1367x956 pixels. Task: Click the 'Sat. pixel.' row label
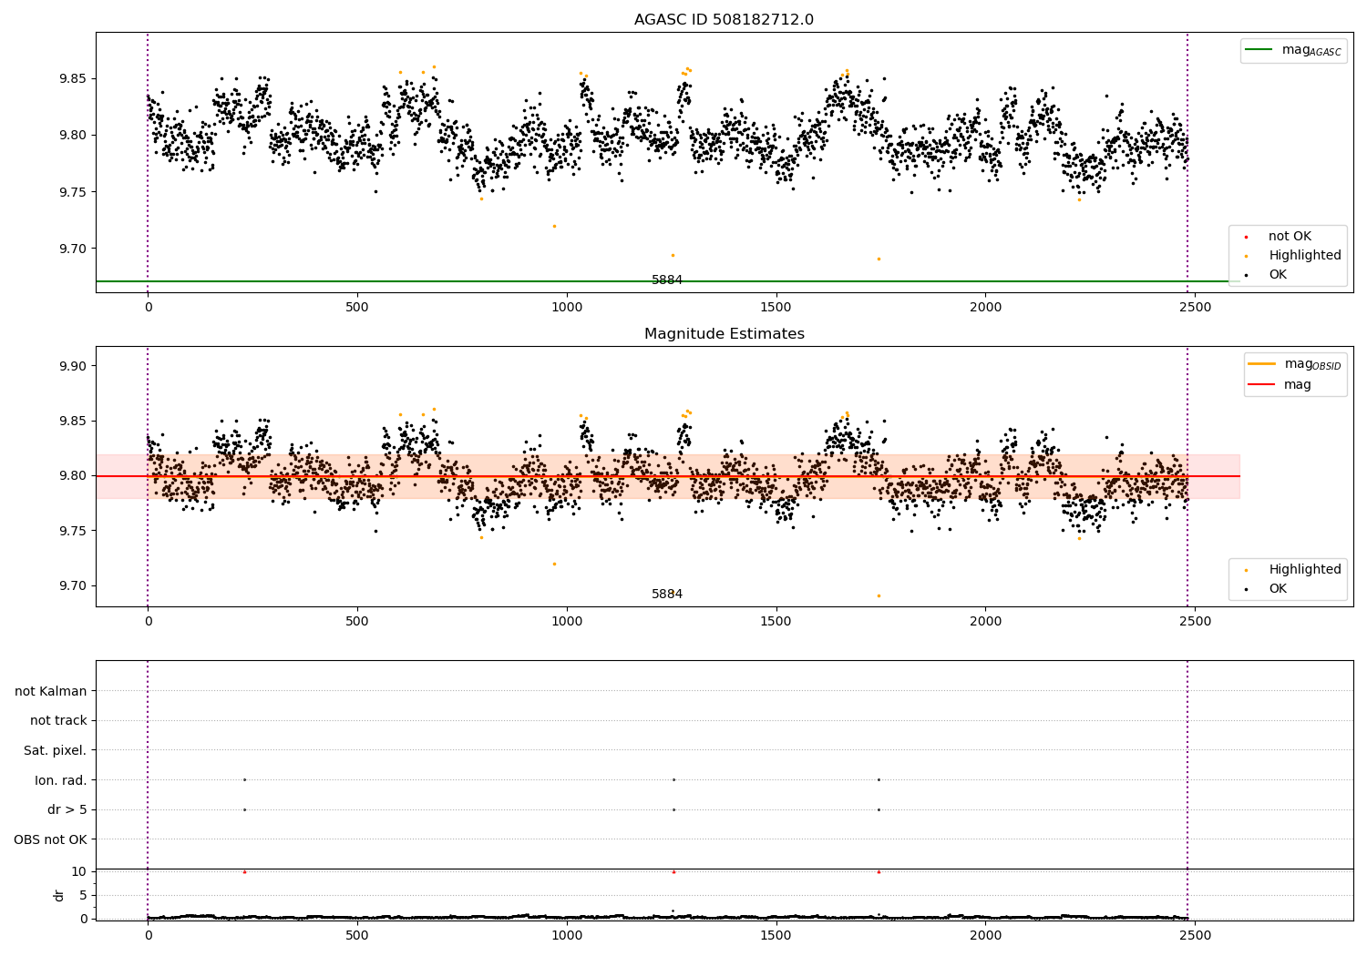point(55,751)
